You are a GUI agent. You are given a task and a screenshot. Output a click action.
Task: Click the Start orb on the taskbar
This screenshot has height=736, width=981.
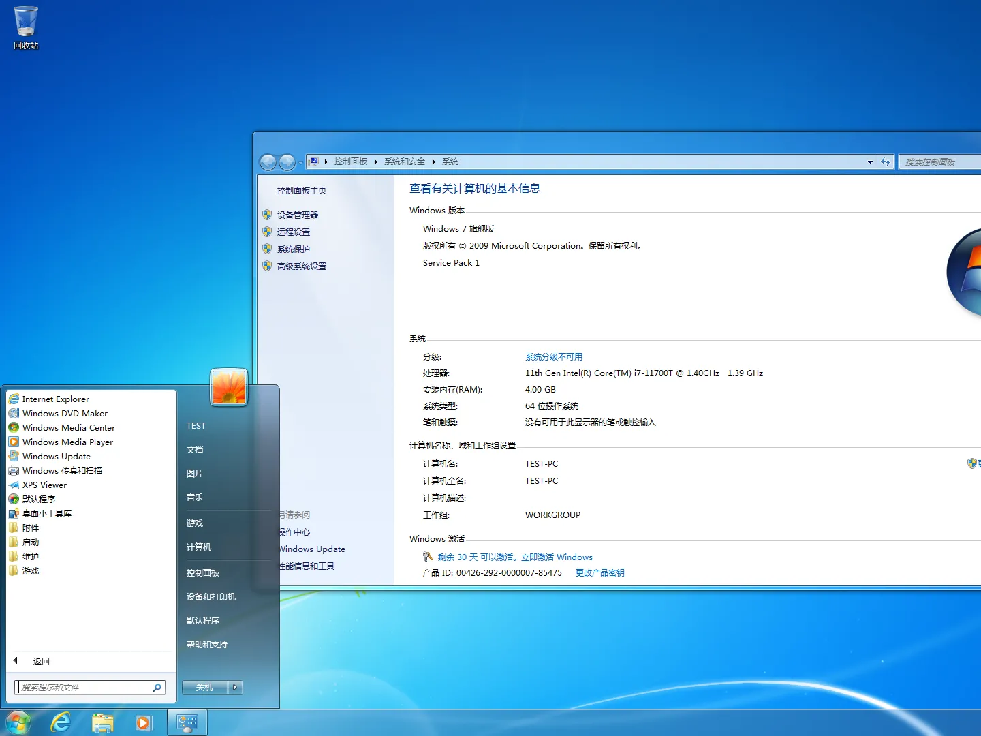(x=17, y=722)
